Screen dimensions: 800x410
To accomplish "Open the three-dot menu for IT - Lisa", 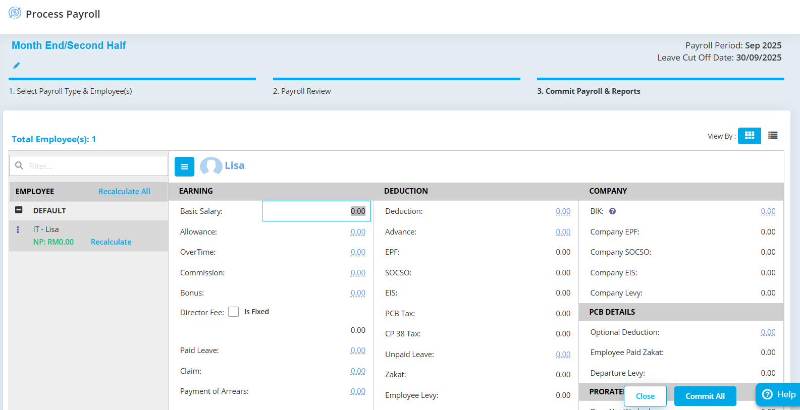I will tap(18, 229).
